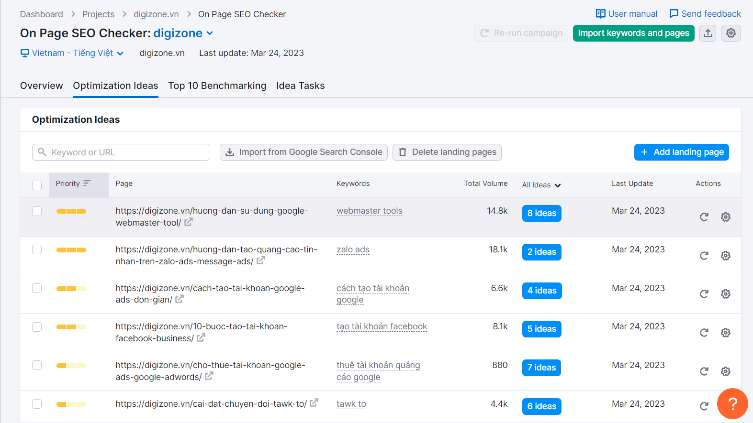
Task: Re-run row for webmaster tools keyword
Action: point(704,217)
